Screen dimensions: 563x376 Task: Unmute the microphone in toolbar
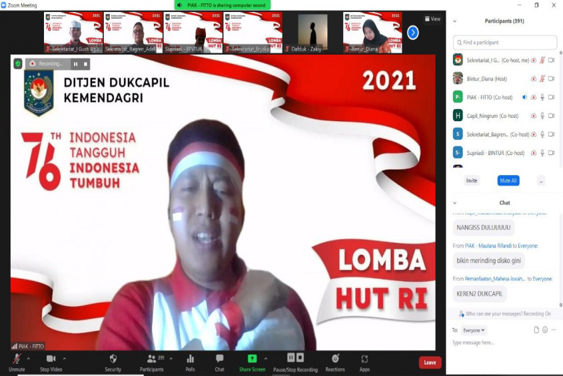[x=17, y=363]
